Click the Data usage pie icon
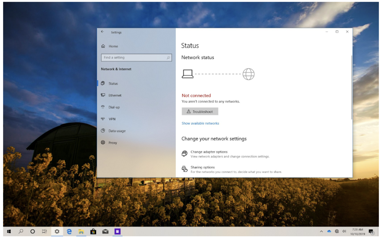Screen dimensions: 382x240 [103, 130]
